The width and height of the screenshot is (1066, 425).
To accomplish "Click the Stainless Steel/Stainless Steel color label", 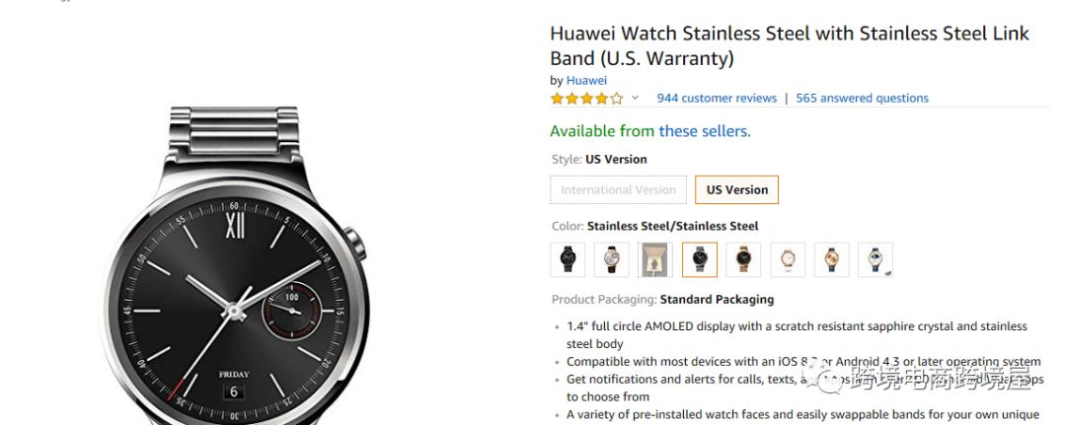I will [x=672, y=226].
